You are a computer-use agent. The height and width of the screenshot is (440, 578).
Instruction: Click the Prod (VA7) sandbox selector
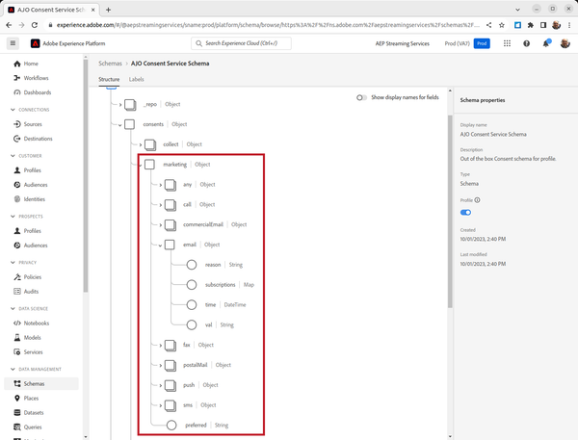point(457,43)
